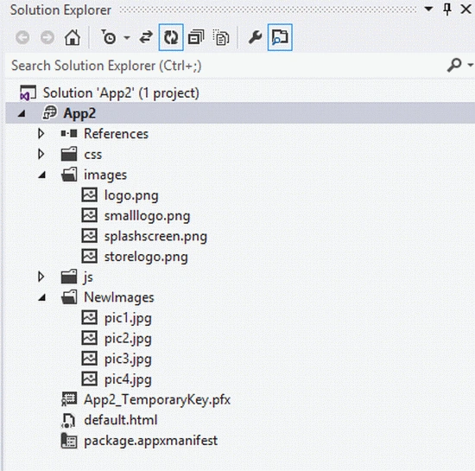
Task: Click the logo.png image icon
Action: tap(90, 195)
